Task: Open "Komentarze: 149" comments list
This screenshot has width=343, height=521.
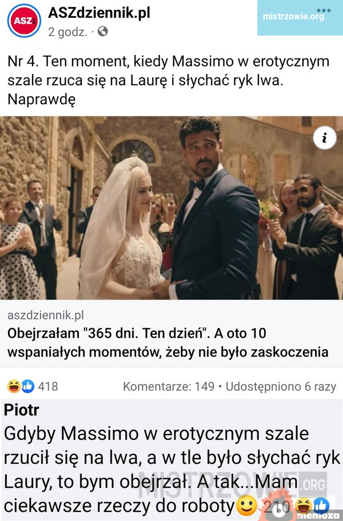Action: tap(169, 386)
